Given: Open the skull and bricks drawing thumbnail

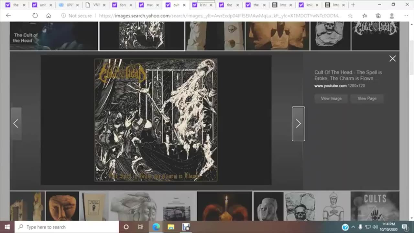Looking at the screenshot, I should [300, 206].
